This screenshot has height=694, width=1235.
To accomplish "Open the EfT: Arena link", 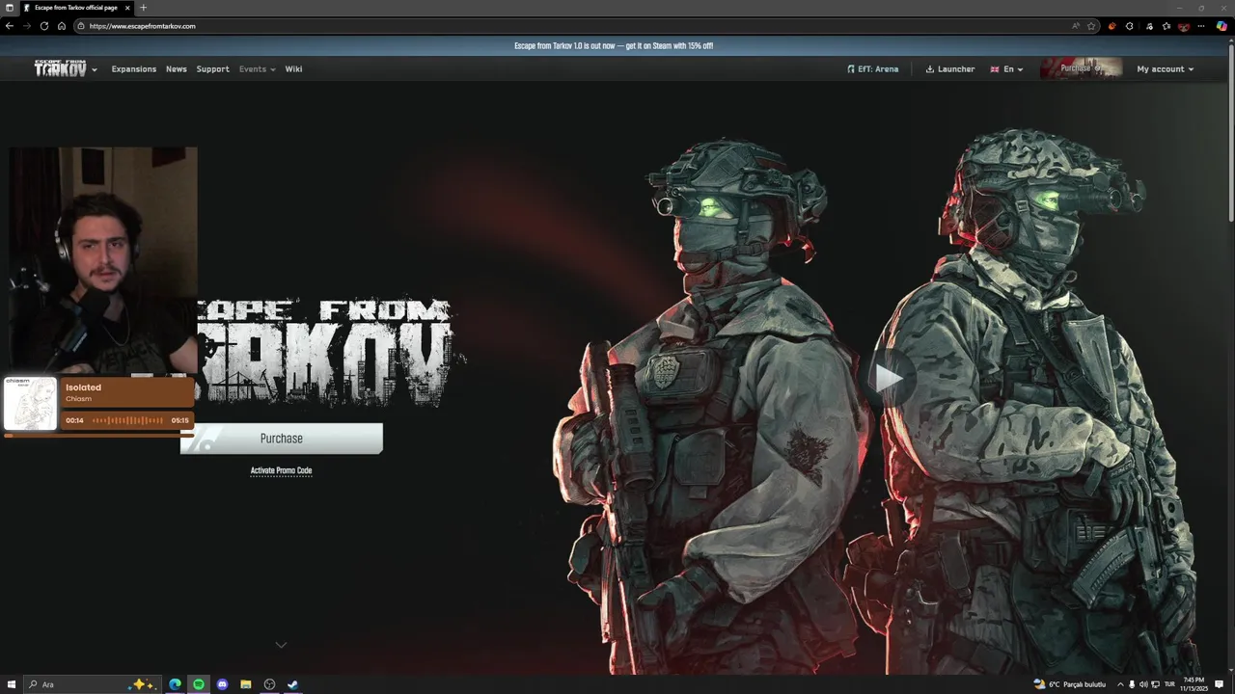I will 872,69.
